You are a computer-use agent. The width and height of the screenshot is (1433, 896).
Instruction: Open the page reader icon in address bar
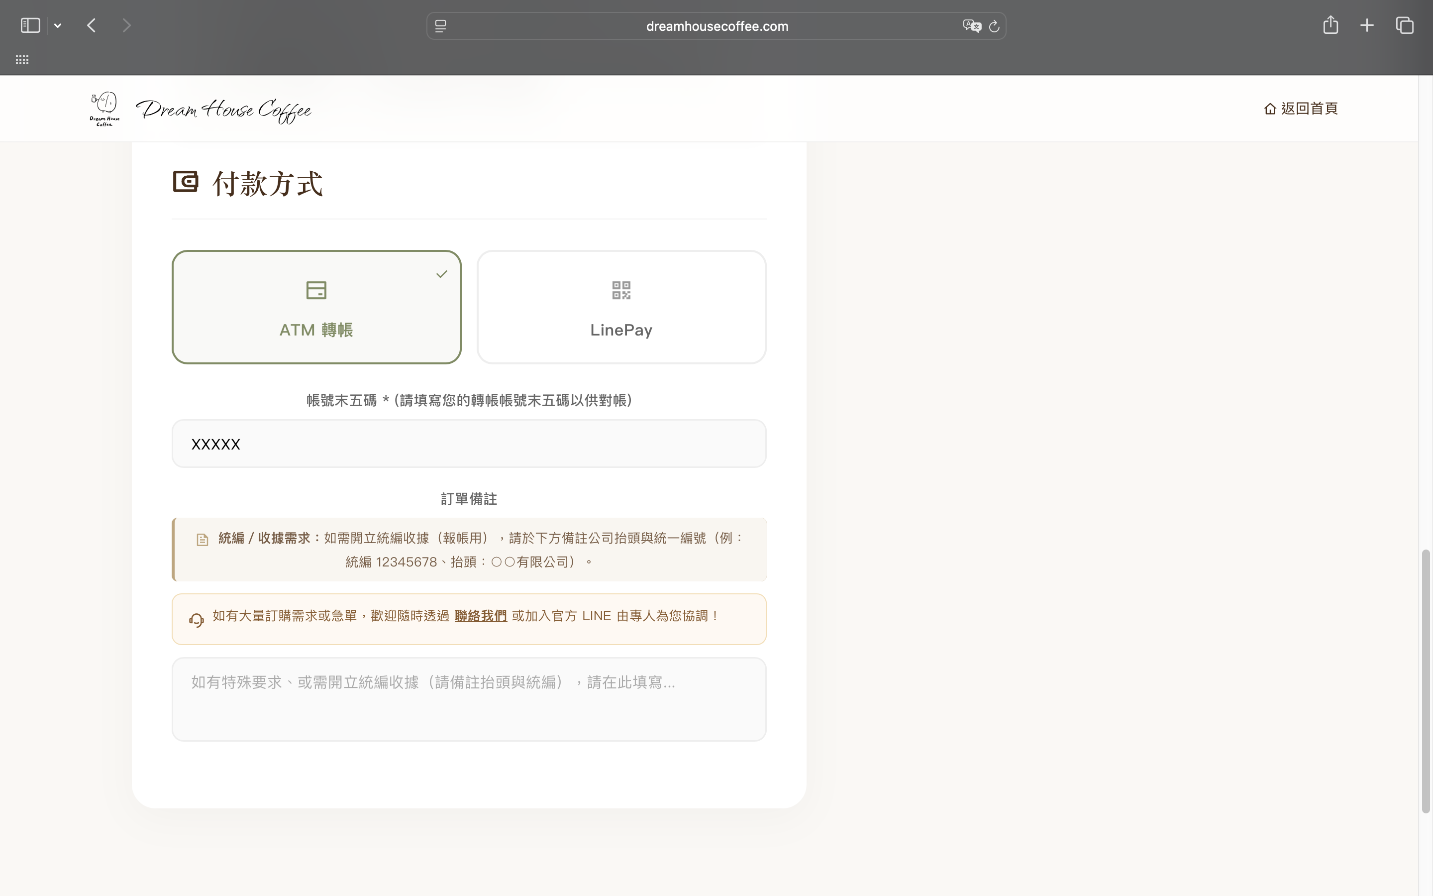click(x=440, y=26)
